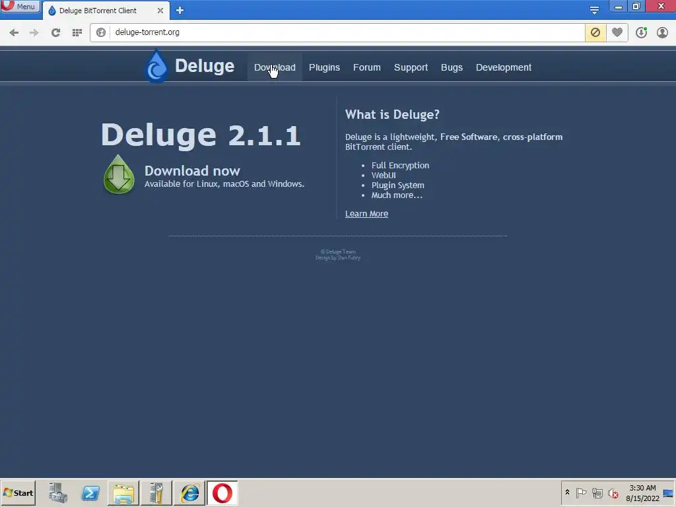Open the Opera account profile icon
Image resolution: width=676 pixels, height=507 pixels.
[662, 32]
